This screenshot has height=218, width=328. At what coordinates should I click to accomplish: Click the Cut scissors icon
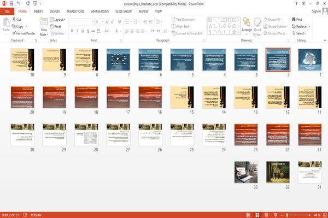(14, 20)
